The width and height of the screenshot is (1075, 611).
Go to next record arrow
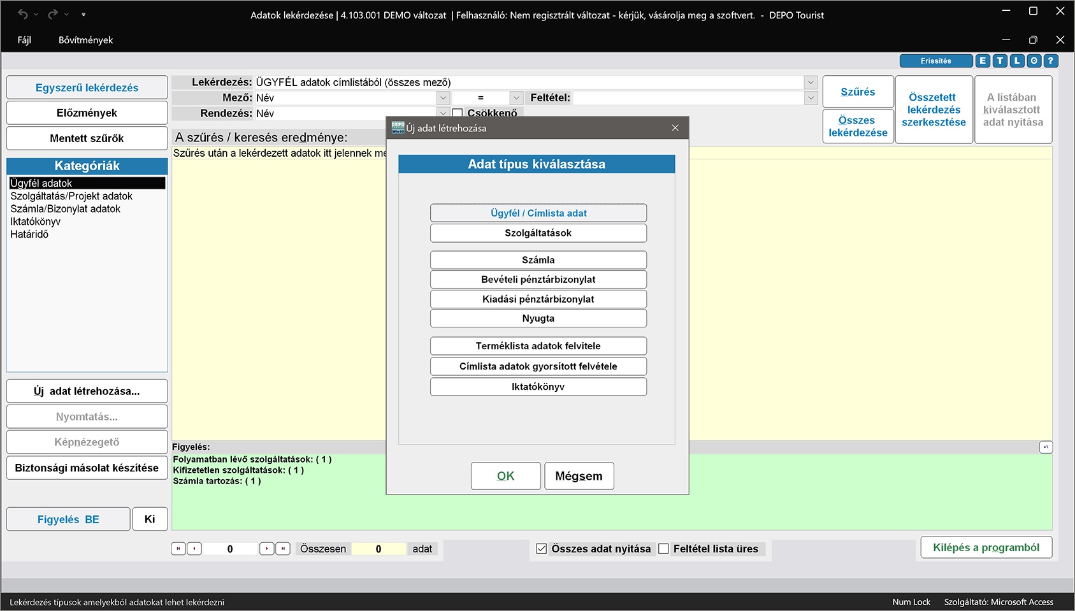click(x=267, y=549)
